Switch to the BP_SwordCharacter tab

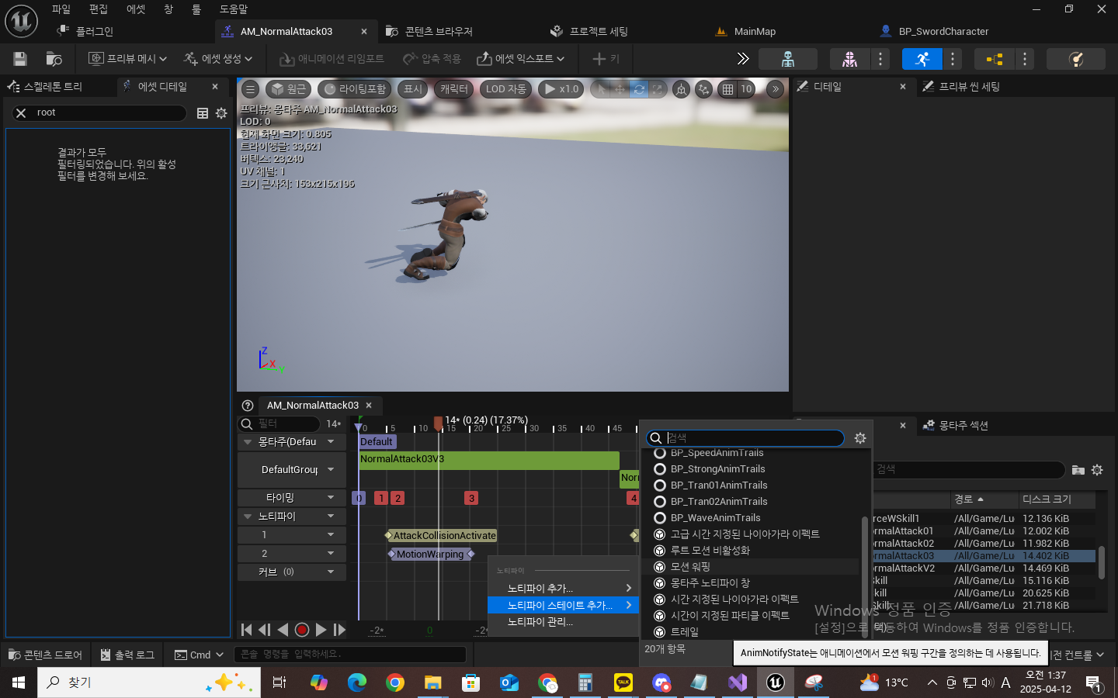tap(943, 32)
